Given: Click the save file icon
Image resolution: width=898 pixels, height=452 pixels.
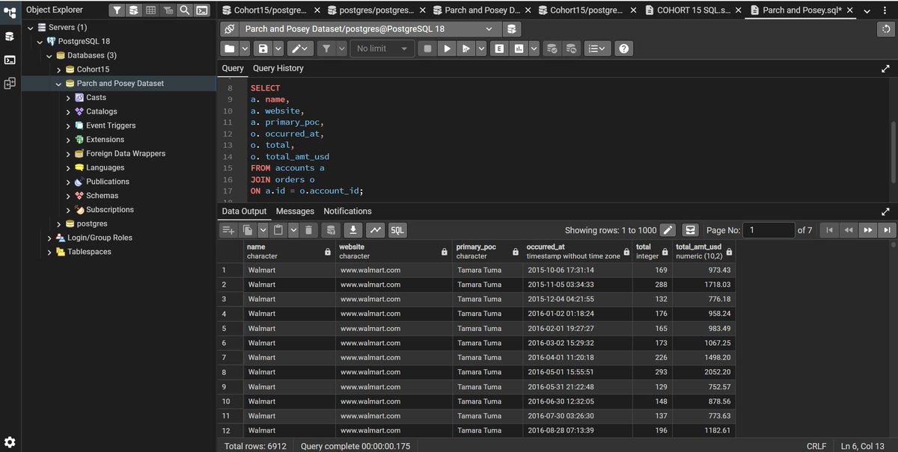Looking at the screenshot, I should point(263,49).
